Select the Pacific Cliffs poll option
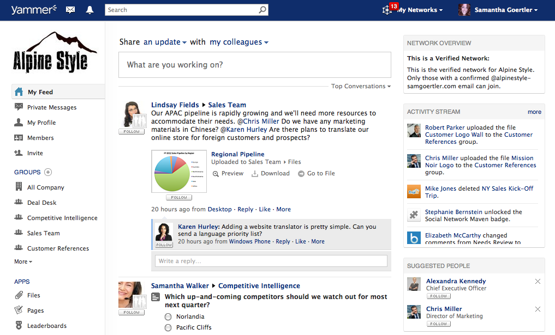 (x=168, y=327)
